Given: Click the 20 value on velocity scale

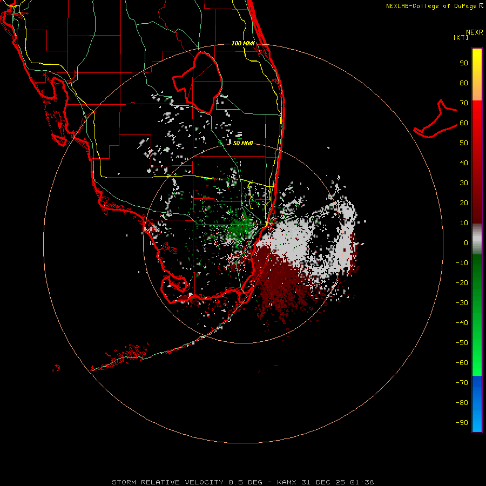Looking at the screenshot, I should tap(464, 202).
